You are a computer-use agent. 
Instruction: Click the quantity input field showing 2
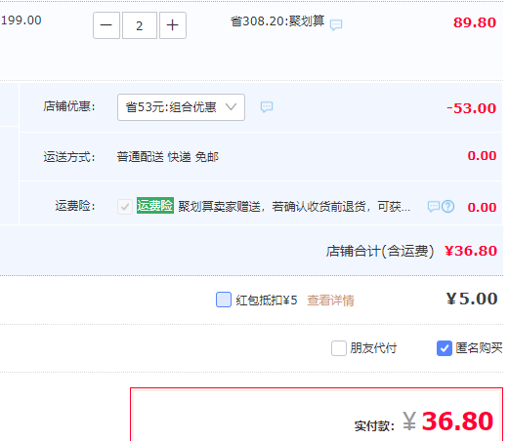tap(140, 25)
